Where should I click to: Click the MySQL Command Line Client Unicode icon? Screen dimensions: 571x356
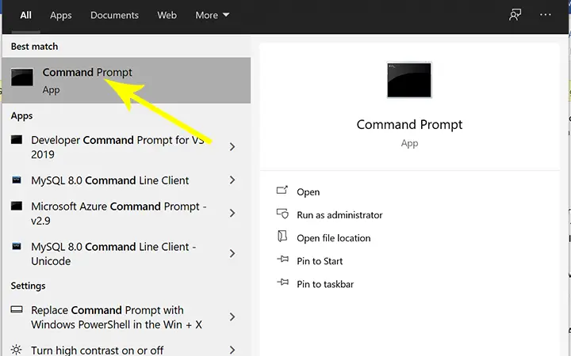(x=17, y=246)
